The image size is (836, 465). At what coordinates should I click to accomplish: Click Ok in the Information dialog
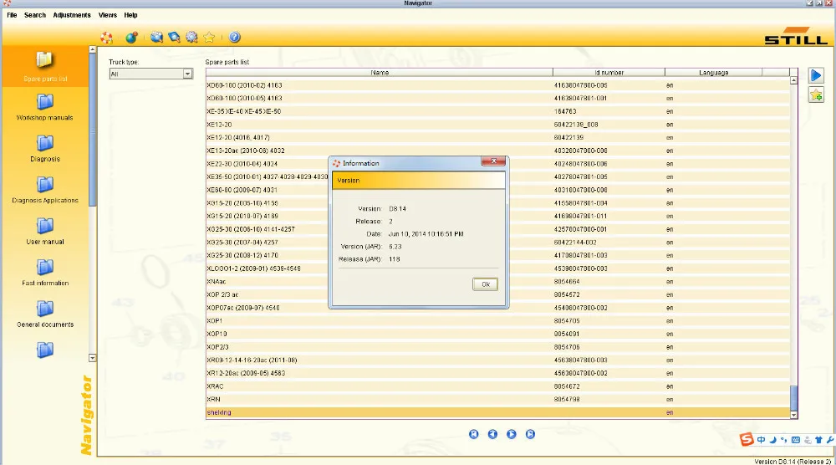tap(485, 284)
